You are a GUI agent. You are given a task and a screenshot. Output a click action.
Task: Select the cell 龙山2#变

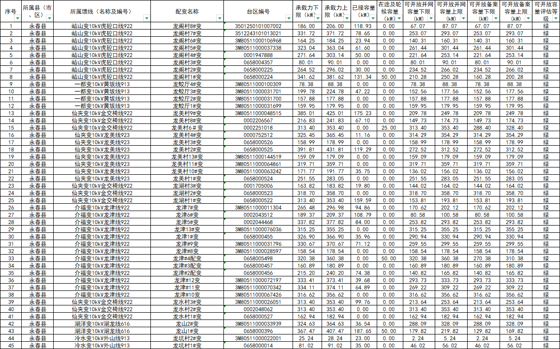click(187, 324)
